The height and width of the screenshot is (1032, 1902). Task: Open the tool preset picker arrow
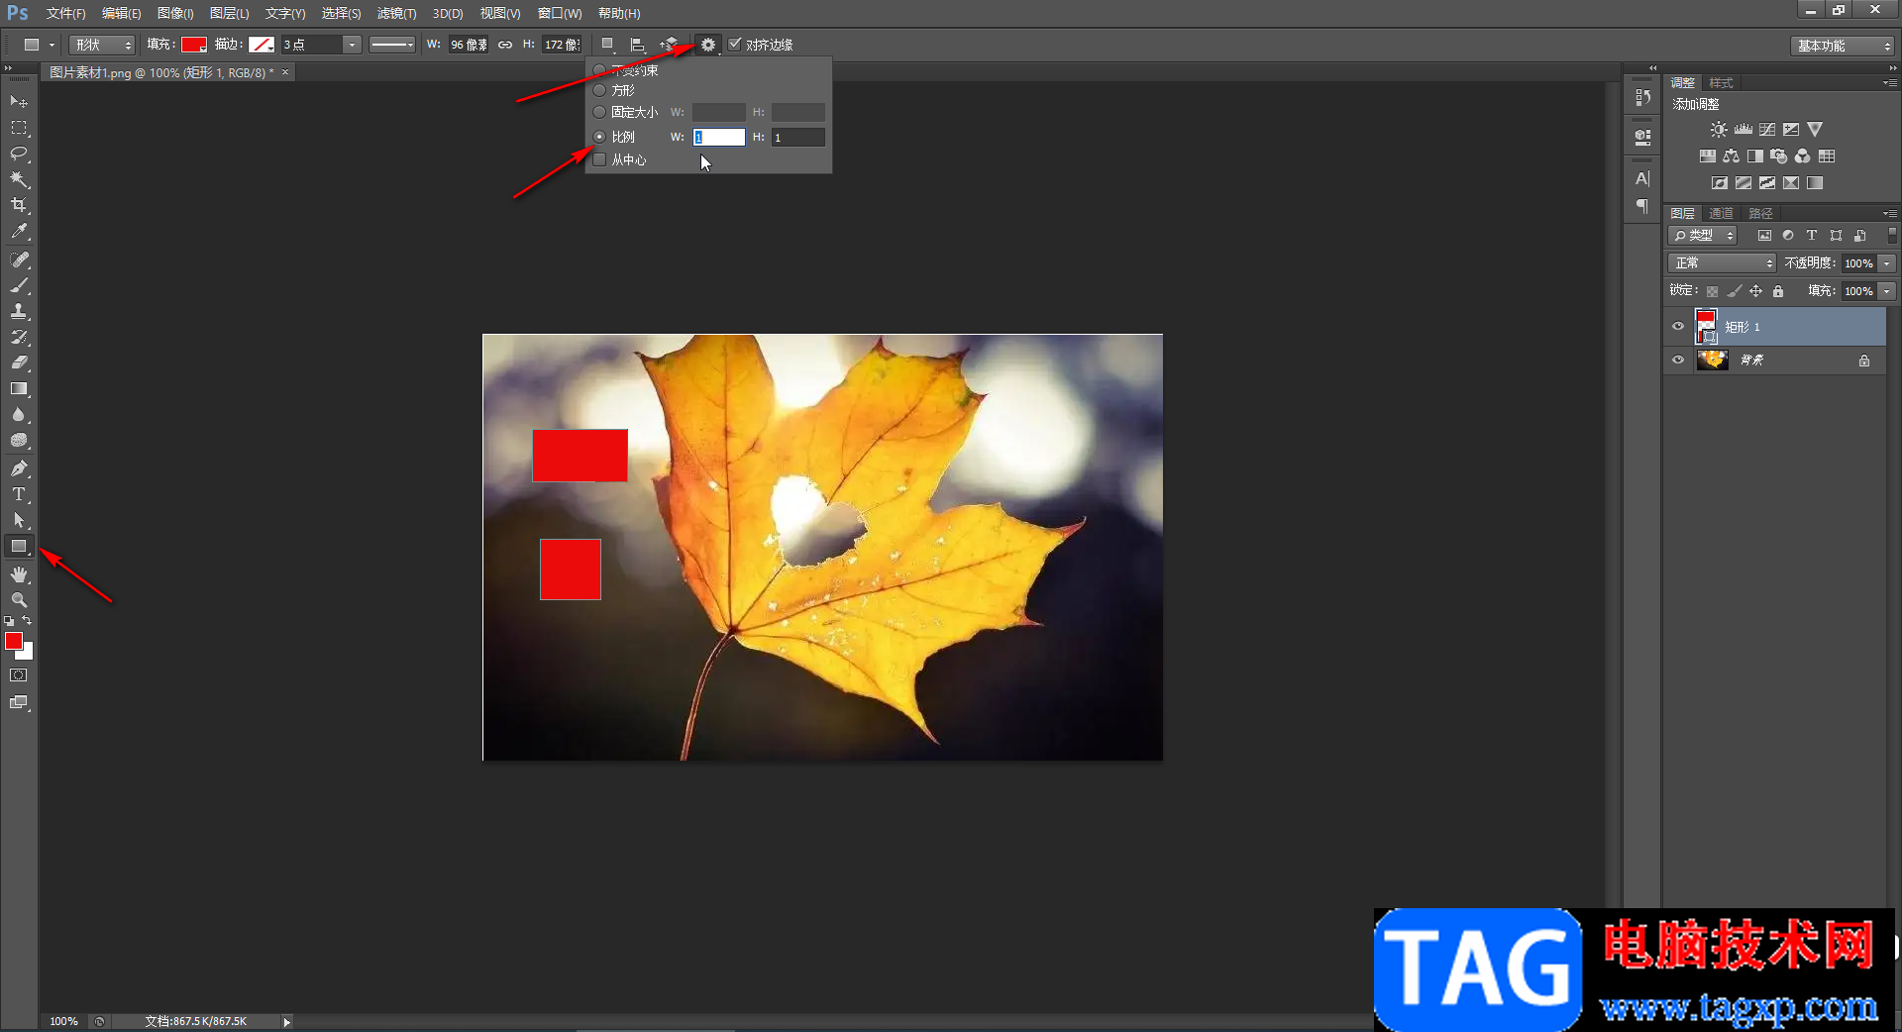tap(53, 45)
